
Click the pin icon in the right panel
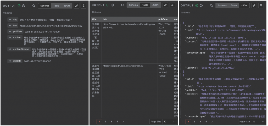pos(261,6)
